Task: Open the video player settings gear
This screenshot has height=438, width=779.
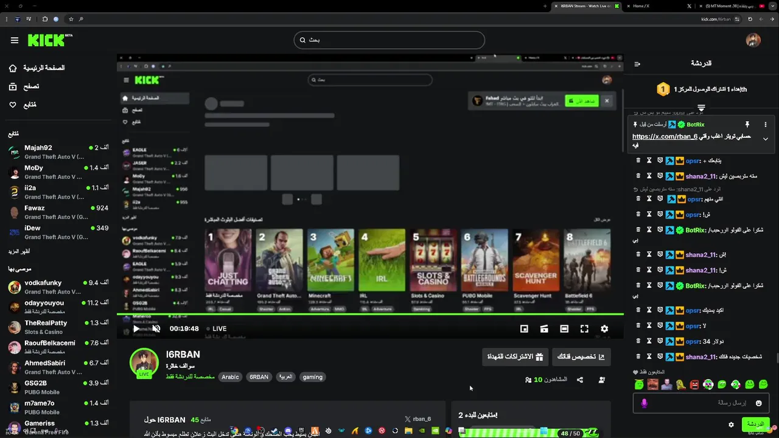Action: (604, 328)
